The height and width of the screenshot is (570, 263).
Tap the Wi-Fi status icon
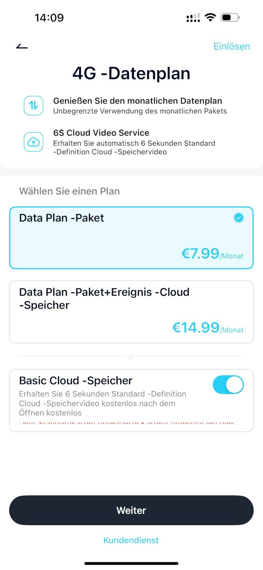pyautogui.click(x=210, y=17)
